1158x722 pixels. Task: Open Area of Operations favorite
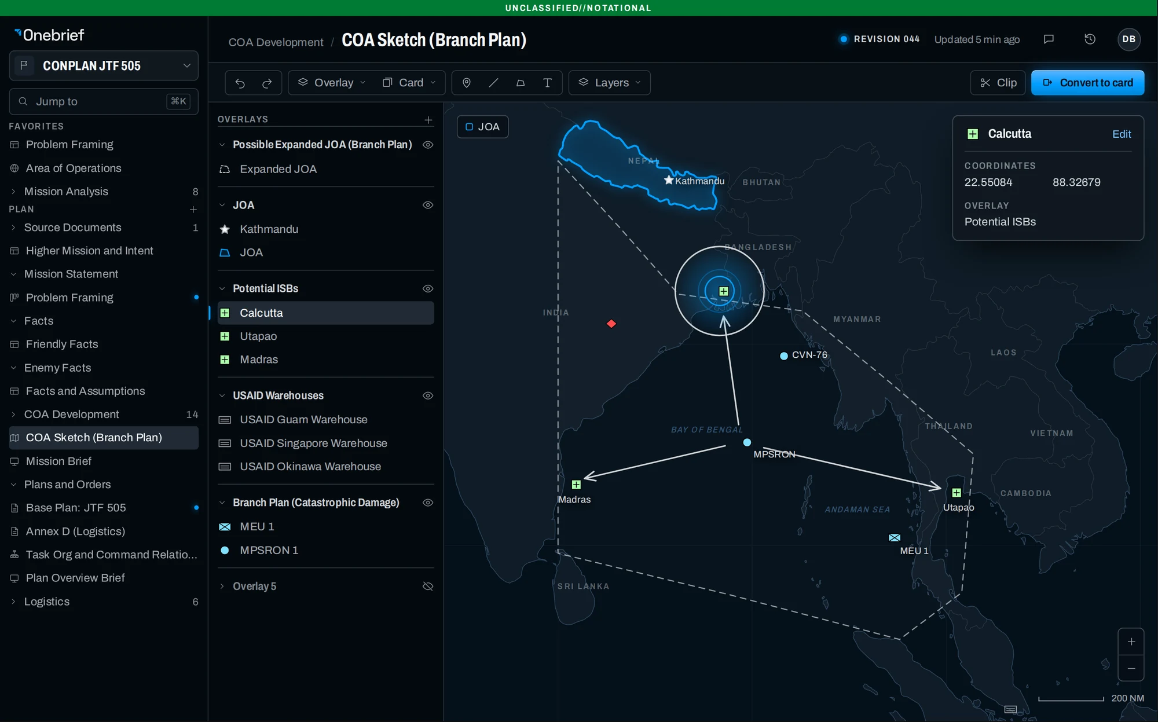pyautogui.click(x=104, y=168)
